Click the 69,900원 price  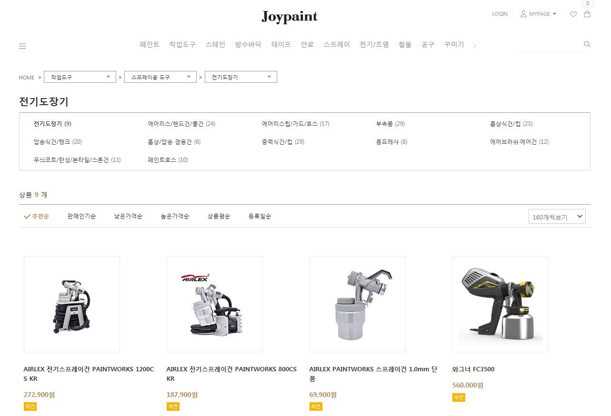pyautogui.click(x=323, y=395)
